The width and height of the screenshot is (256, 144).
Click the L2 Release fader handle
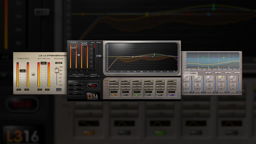click(57, 70)
